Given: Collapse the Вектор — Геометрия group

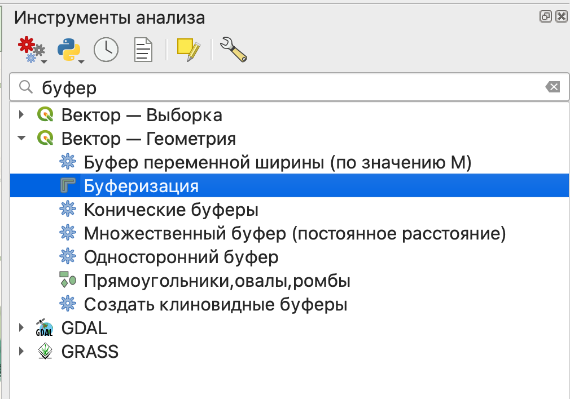Looking at the screenshot, I should pos(22,138).
